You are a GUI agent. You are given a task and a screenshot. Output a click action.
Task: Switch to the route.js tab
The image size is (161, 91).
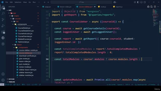coord(103,7)
